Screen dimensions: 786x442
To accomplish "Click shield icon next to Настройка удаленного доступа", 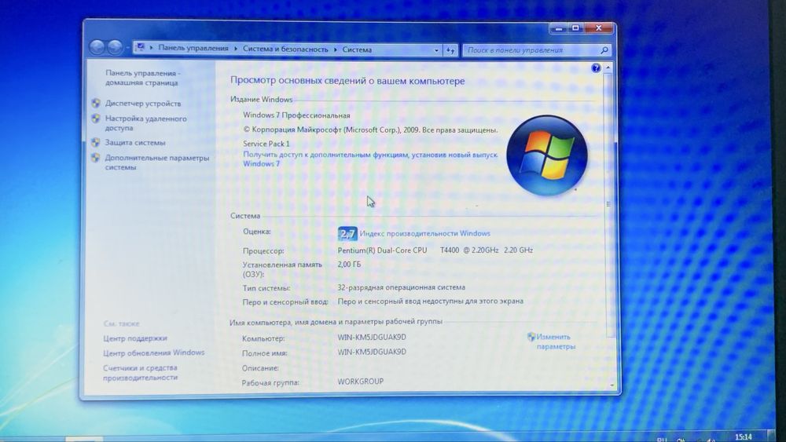I will [x=96, y=119].
